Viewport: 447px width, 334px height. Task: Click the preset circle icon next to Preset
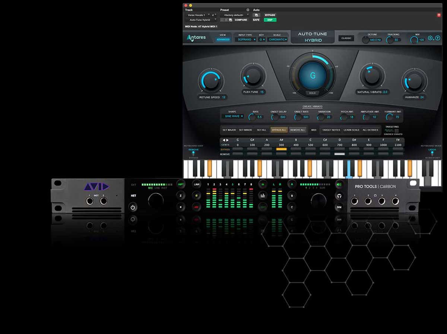(x=248, y=10)
